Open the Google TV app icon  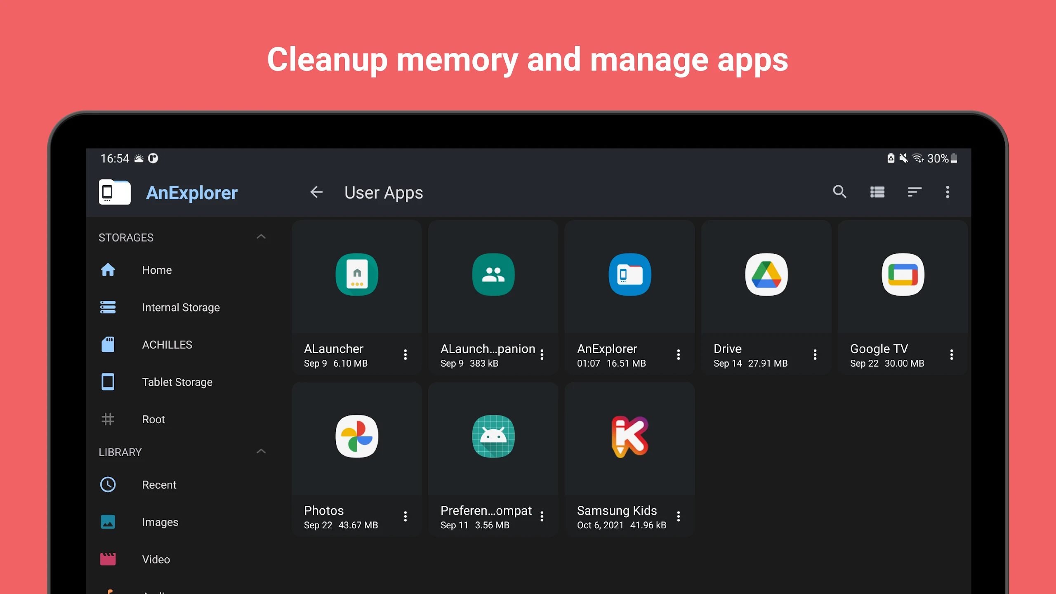coord(903,274)
